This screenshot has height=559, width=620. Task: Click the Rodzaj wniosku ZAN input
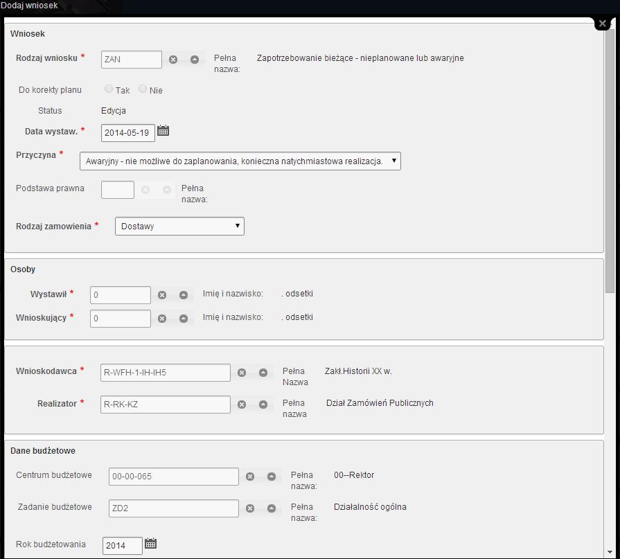(x=132, y=60)
